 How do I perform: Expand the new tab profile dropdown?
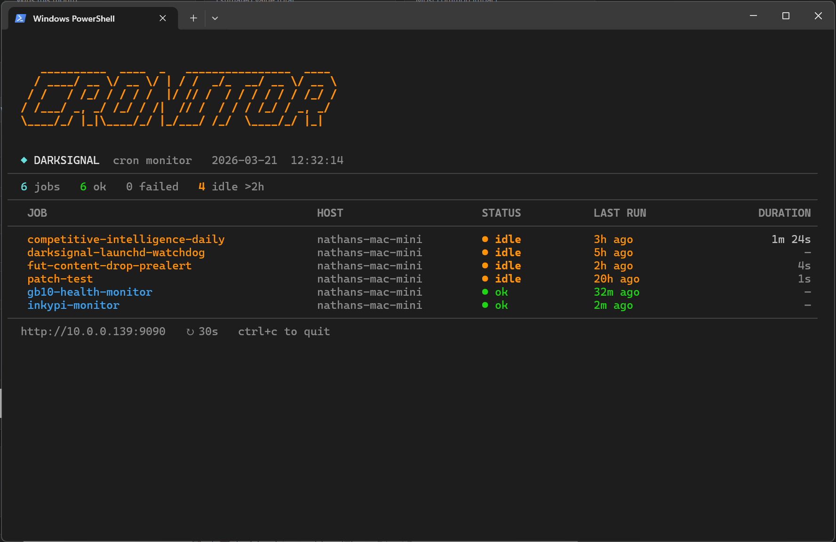tap(215, 18)
